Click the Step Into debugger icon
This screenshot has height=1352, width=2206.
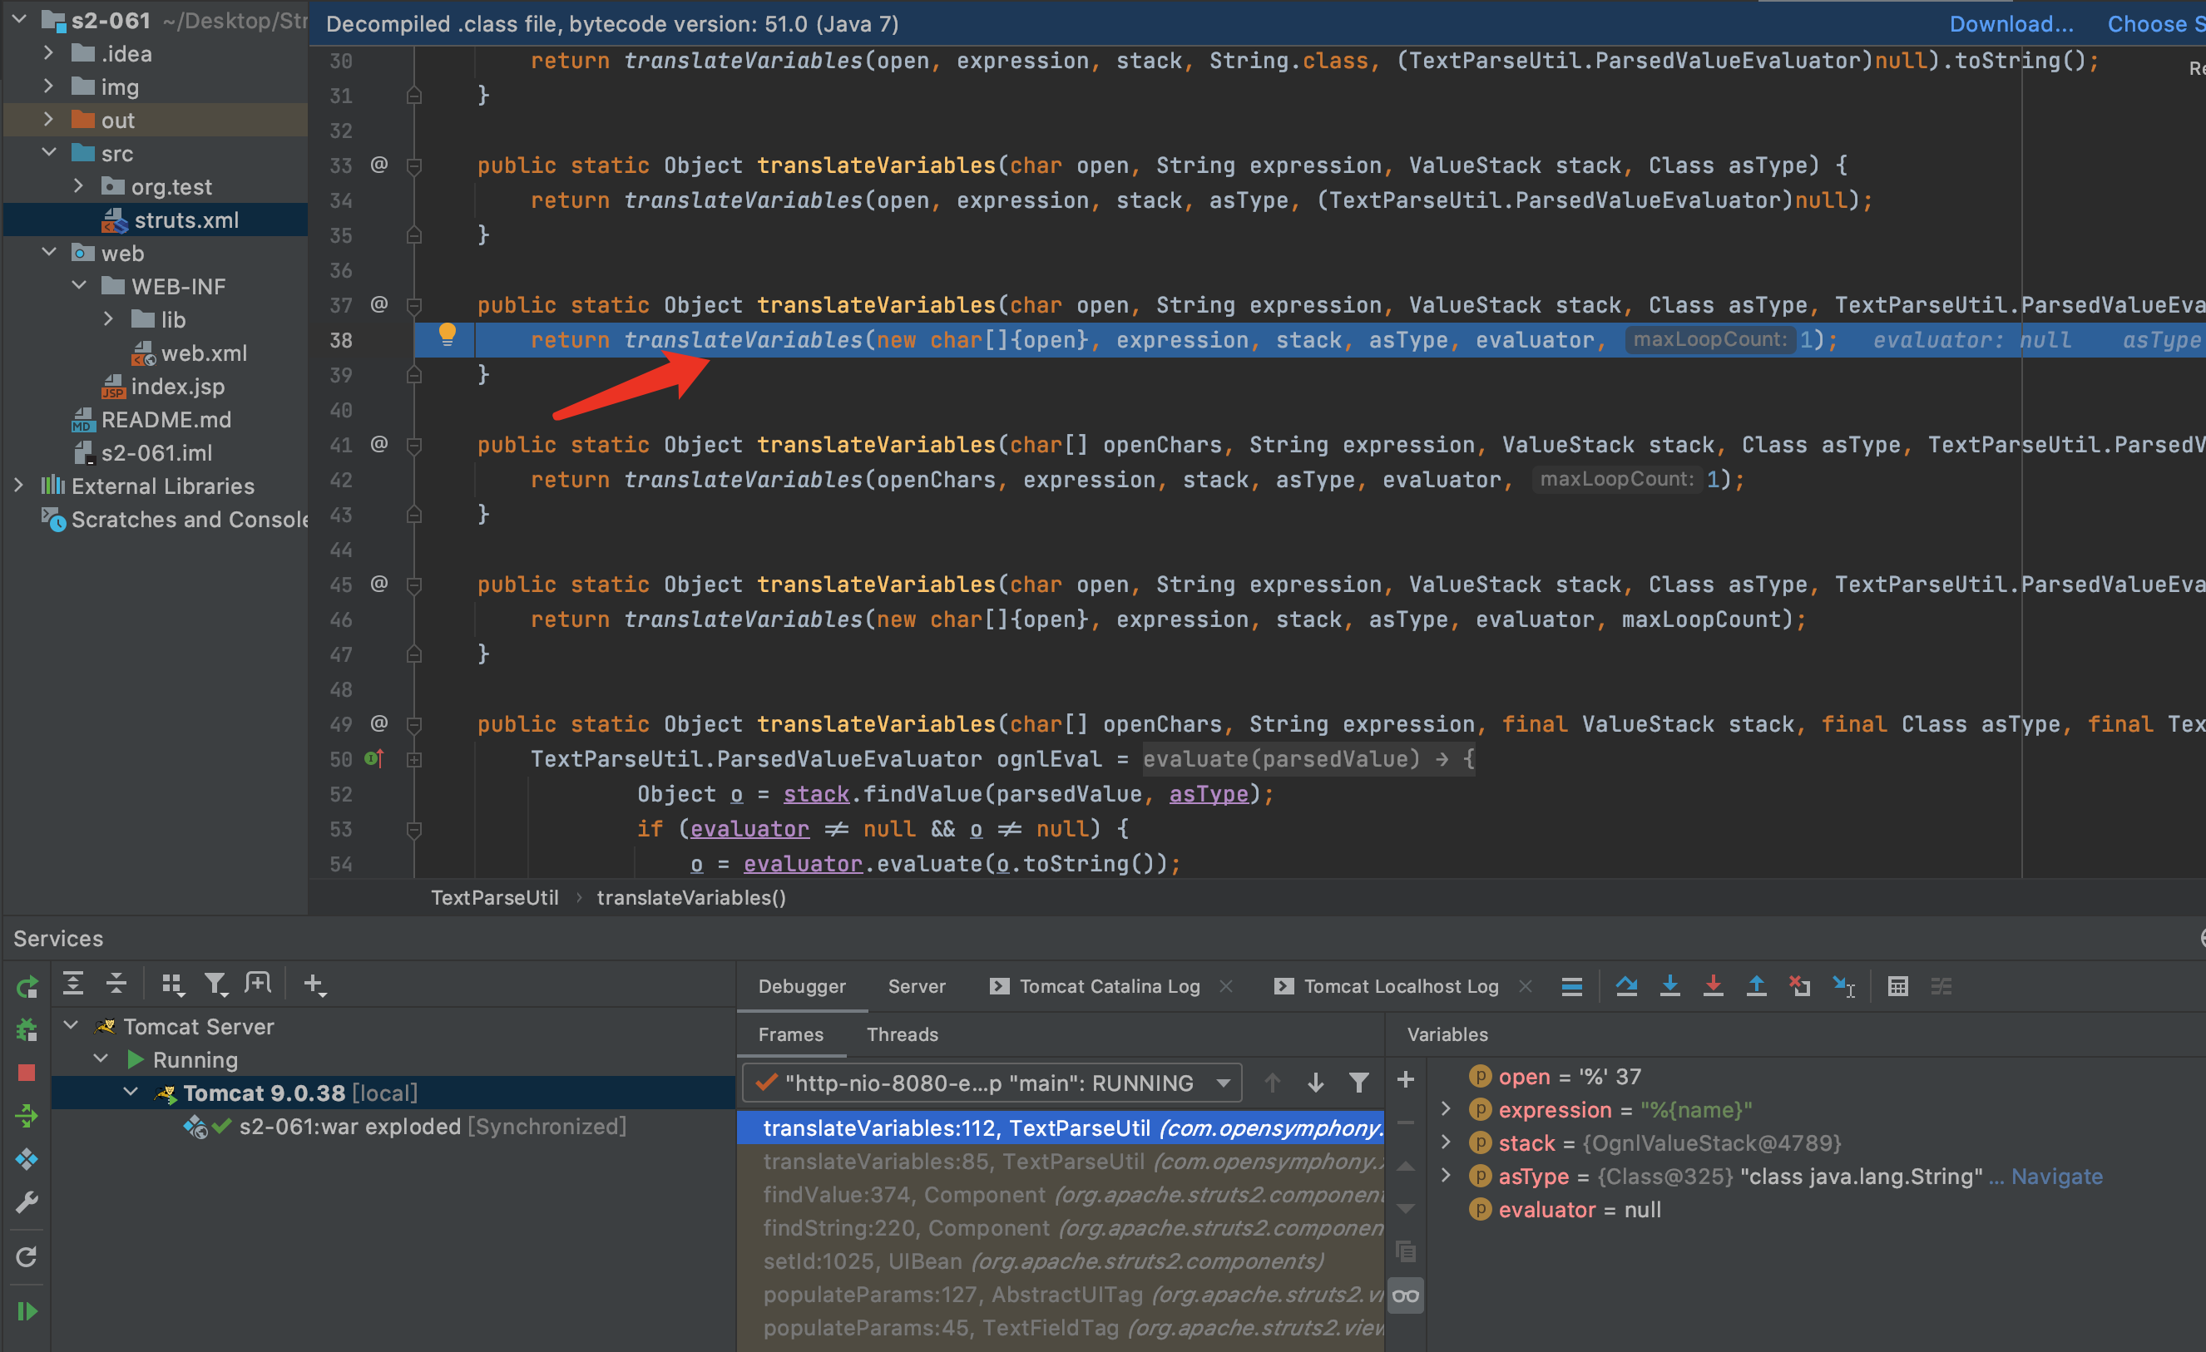1669,986
